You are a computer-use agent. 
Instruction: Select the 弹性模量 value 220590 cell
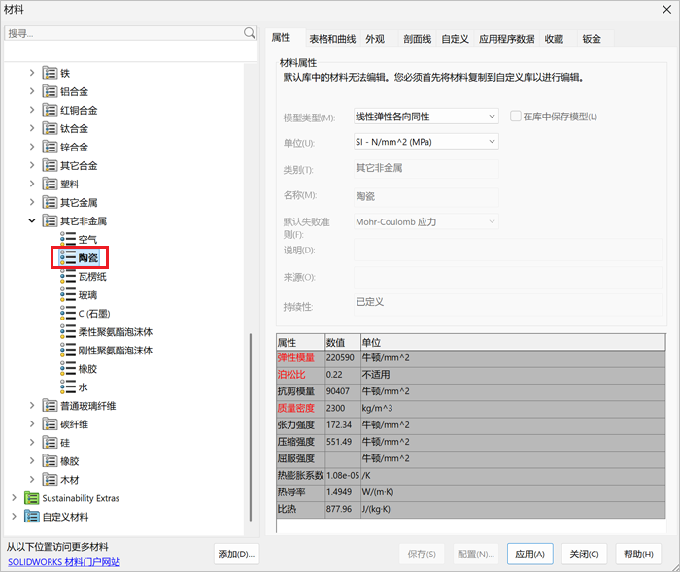(343, 357)
